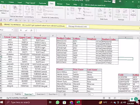
Task: Click the Insert Function fx icon
Action: point(31,30)
